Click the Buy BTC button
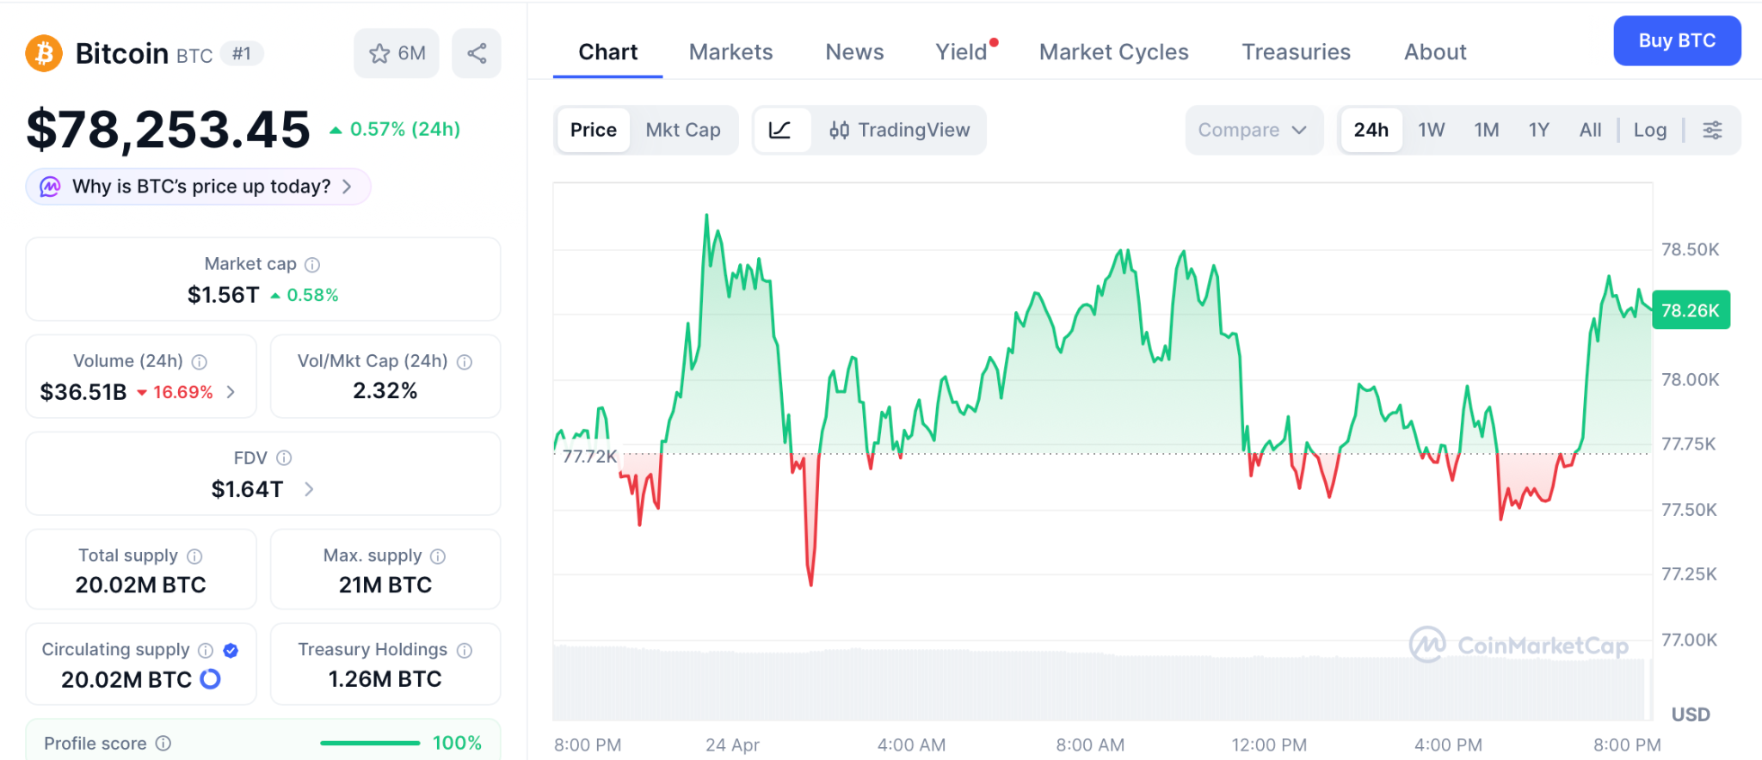 (x=1676, y=40)
